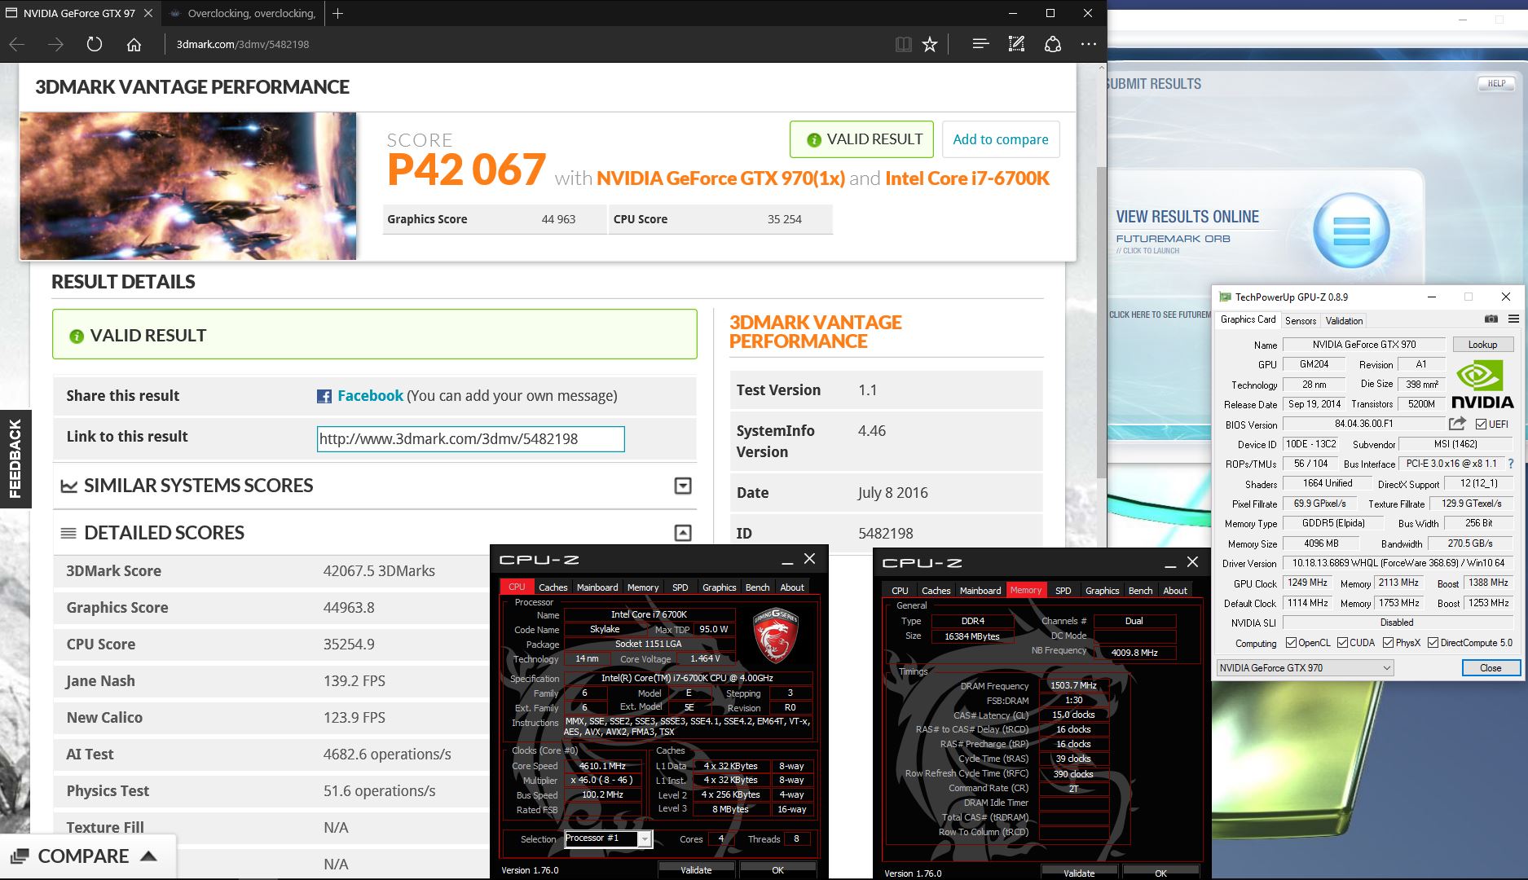
Task: Click MSI dragon logo in CPU-Z
Action: point(775,635)
